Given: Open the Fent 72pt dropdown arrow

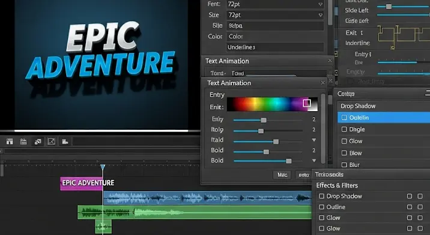Looking at the screenshot, I should pos(320,4).
